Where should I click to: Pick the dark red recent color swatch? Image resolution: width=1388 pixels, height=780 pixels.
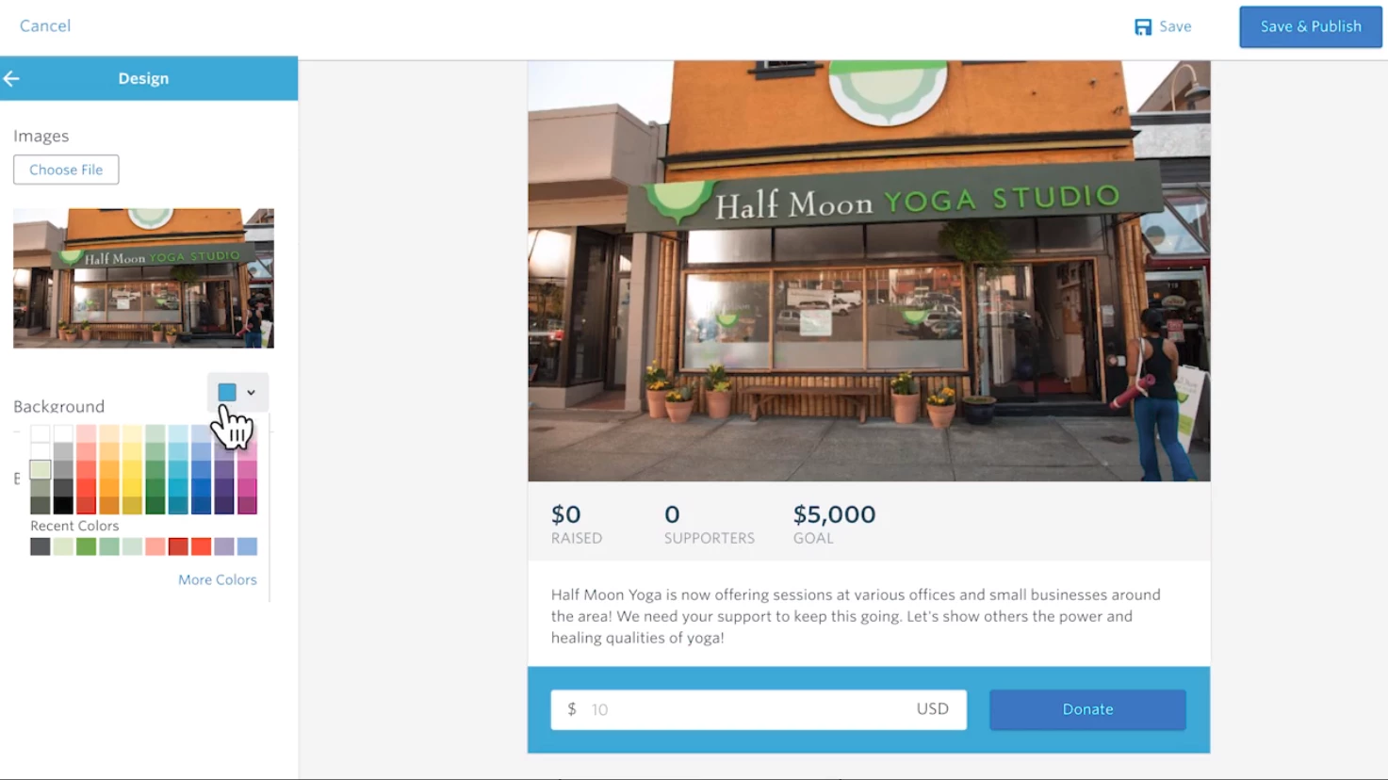[178, 546]
